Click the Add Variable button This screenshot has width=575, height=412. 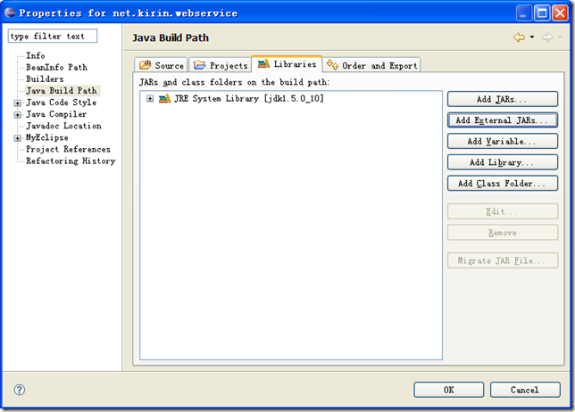click(x=503, y=142)
